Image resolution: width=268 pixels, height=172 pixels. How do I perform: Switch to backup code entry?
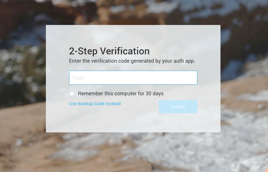tap(95, 104)
